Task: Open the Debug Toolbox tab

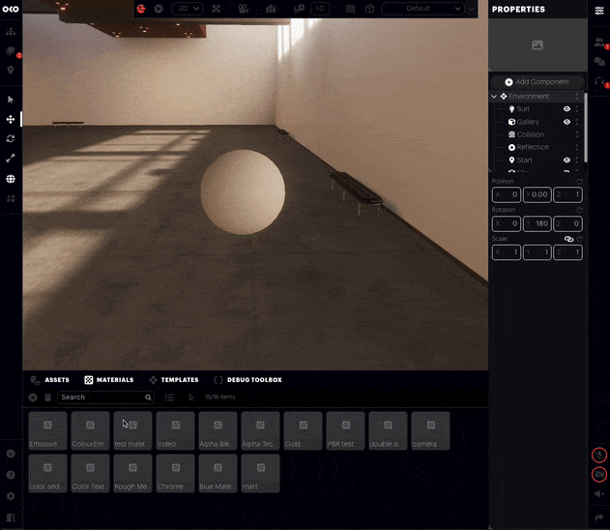Action: coord(247,380)
